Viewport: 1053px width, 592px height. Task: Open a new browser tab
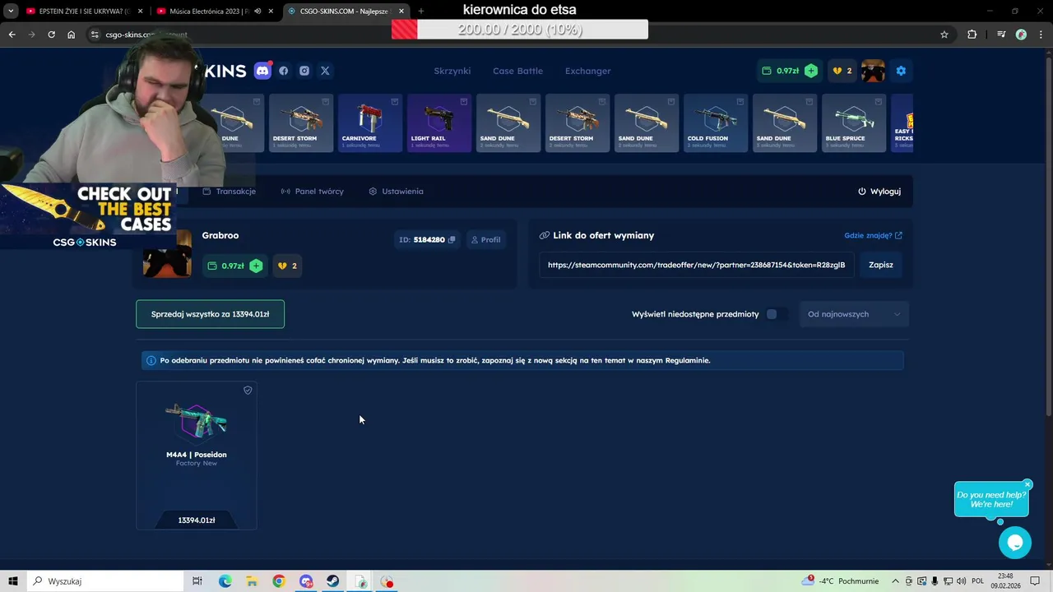point(421,12)
